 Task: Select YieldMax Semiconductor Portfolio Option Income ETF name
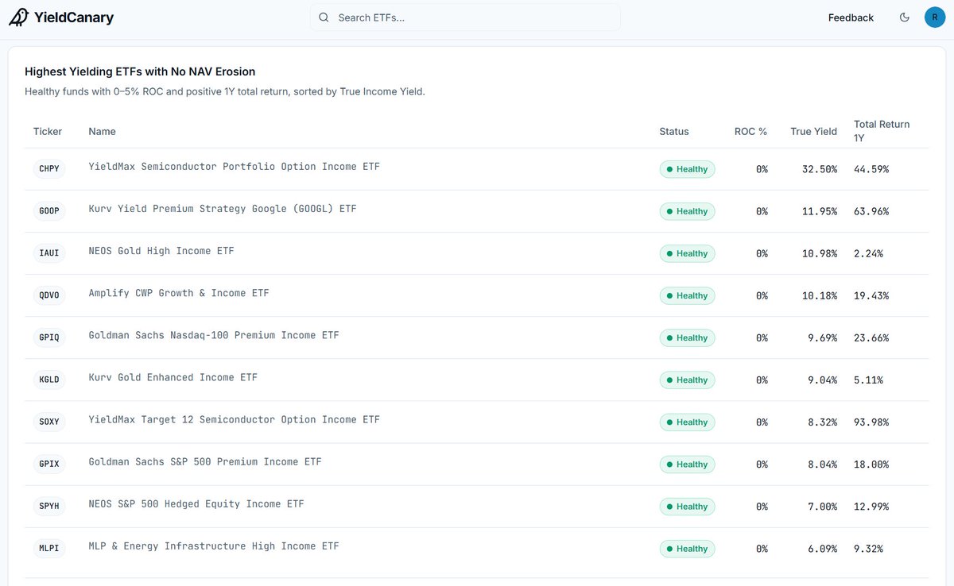point(235,167)
